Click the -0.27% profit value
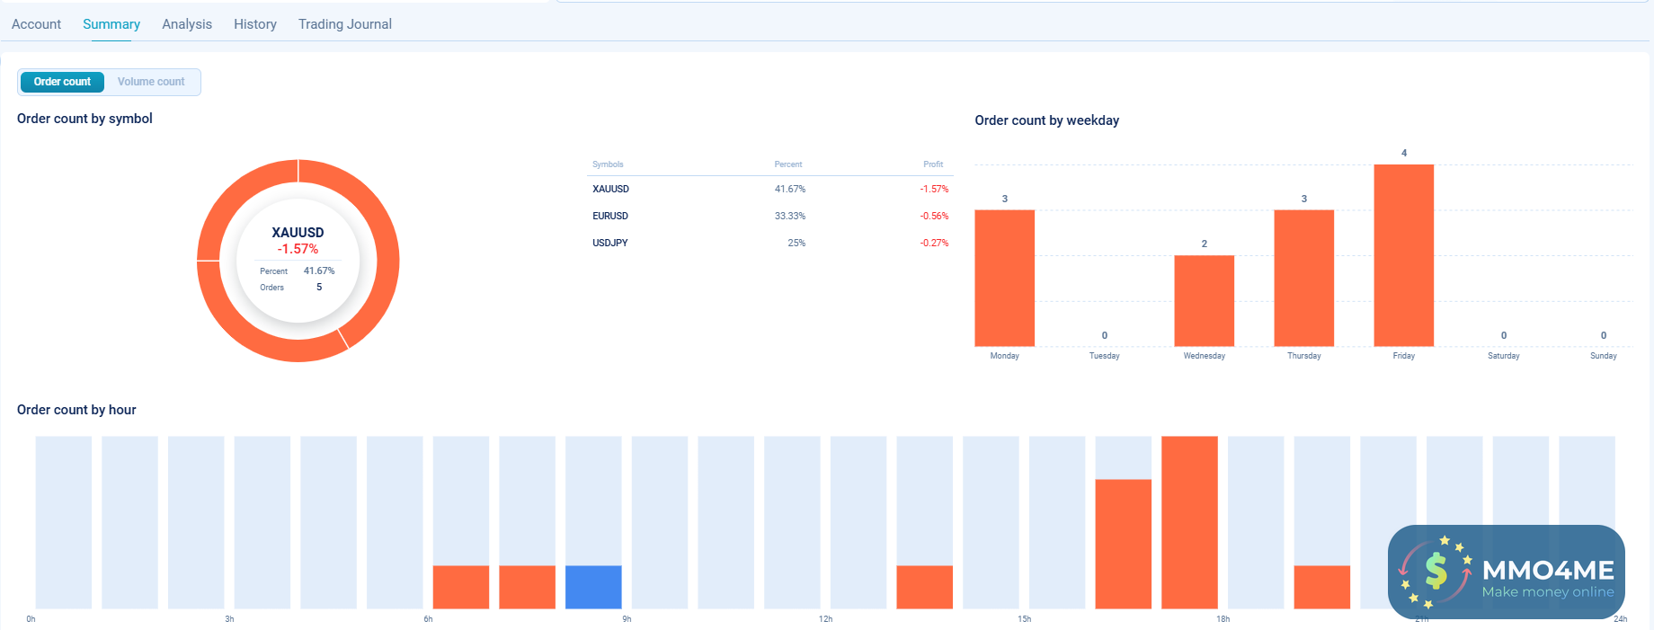 click(x=934, y=243)
